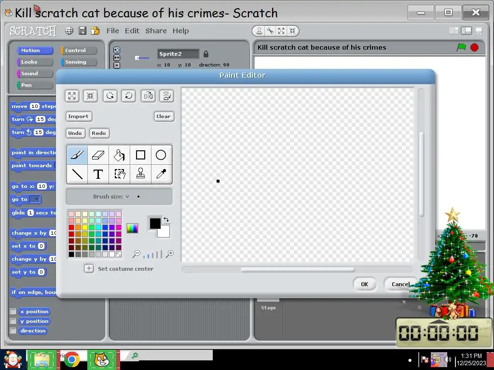Switch to the Motion blocks category

34,50
